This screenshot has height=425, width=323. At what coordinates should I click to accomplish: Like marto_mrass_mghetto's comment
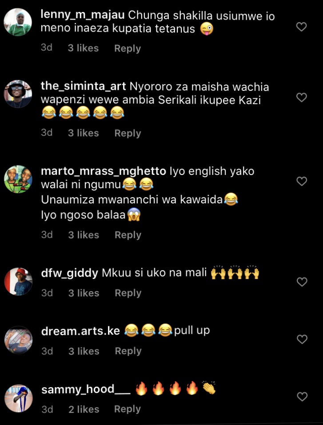302,181
